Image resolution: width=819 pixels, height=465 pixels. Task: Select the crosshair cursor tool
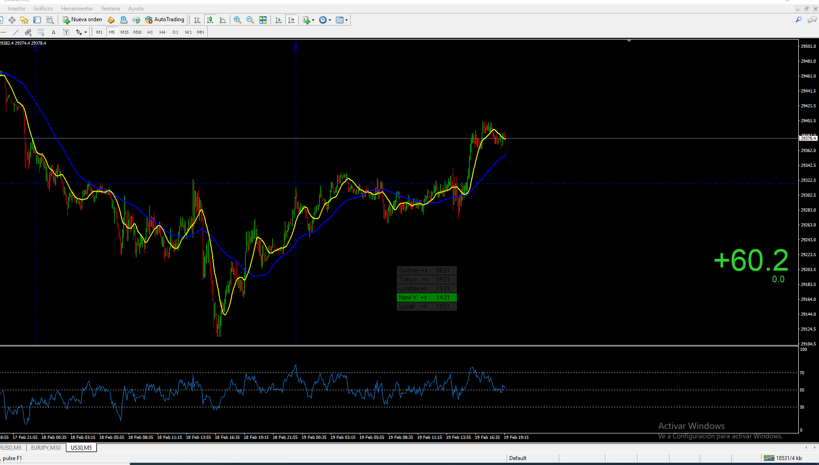(12, 20)
